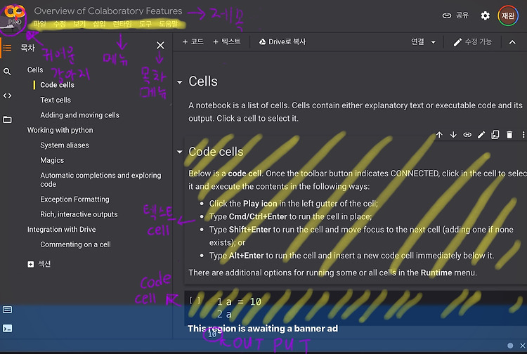The width and height of the screenshot is (527, 354).
Task: Open the 도움말 menu
Action: pos(169,24)
